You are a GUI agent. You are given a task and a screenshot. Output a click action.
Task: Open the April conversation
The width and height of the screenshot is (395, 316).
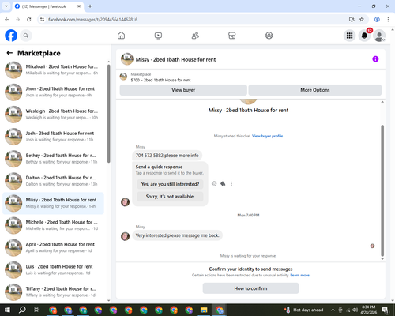tap(53, 247)
